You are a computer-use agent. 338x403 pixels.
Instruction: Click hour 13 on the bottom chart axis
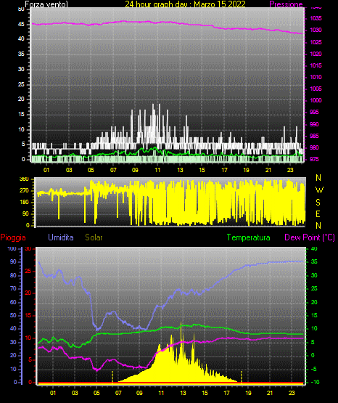pos(183,393)
